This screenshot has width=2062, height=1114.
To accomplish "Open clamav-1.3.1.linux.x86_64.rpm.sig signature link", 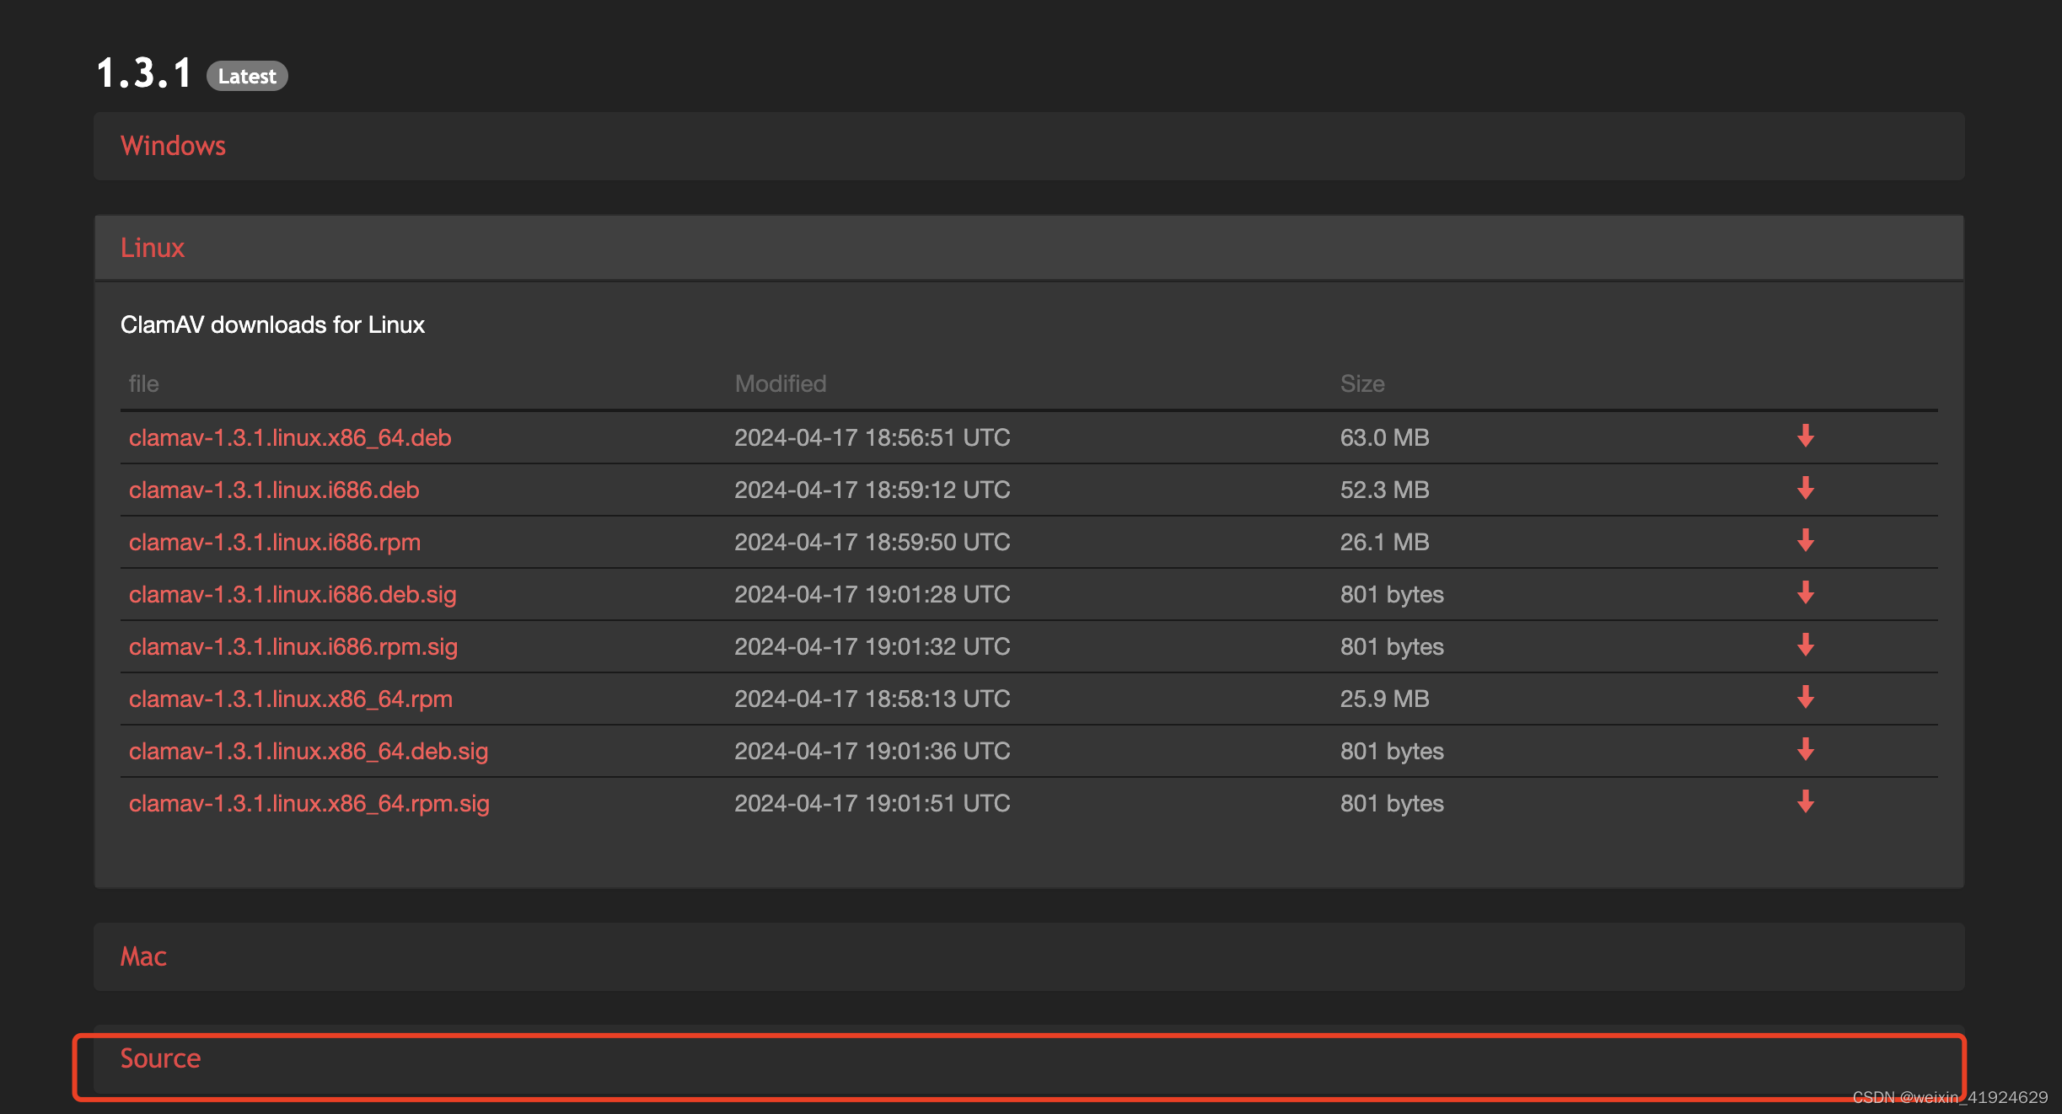I will point(309,803).
